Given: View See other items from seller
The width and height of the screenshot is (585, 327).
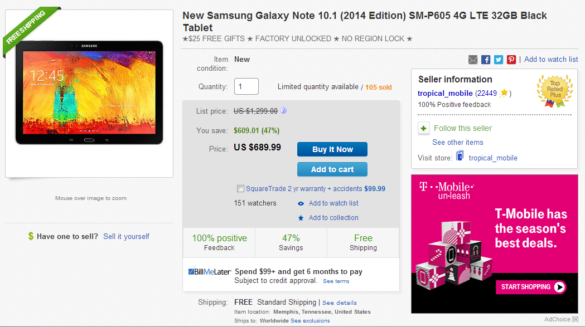Looking at the screenshot, I should coord(457,143).
